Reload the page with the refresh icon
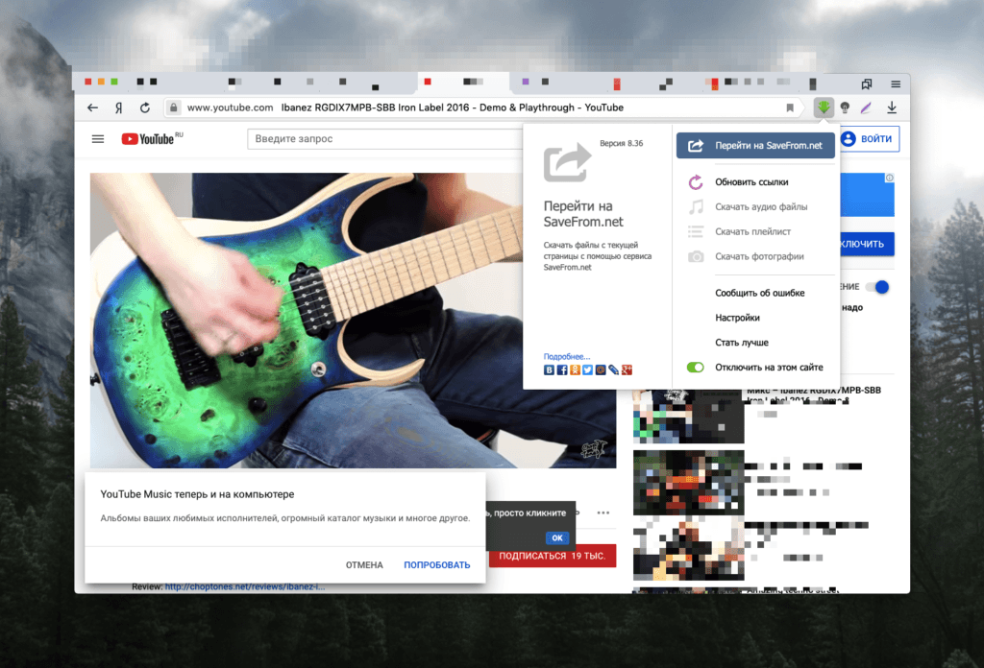Image resolution: width=984 pixels, height=668 pixels. pyautogui.click(x=145, y=107)
